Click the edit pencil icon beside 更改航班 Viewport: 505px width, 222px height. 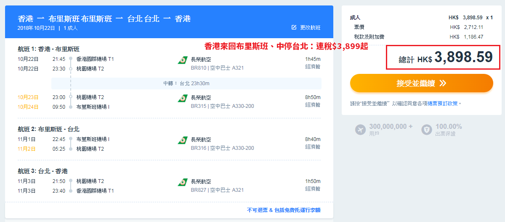294,28
